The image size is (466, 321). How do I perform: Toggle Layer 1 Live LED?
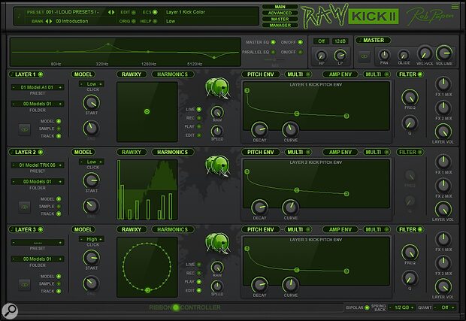pos(199,109)
